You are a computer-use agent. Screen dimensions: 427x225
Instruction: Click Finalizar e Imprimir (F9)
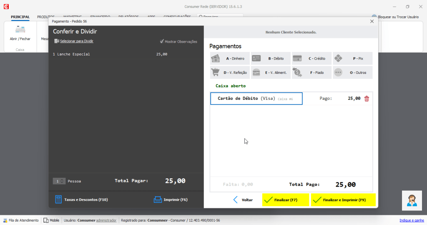pos(343,200)
